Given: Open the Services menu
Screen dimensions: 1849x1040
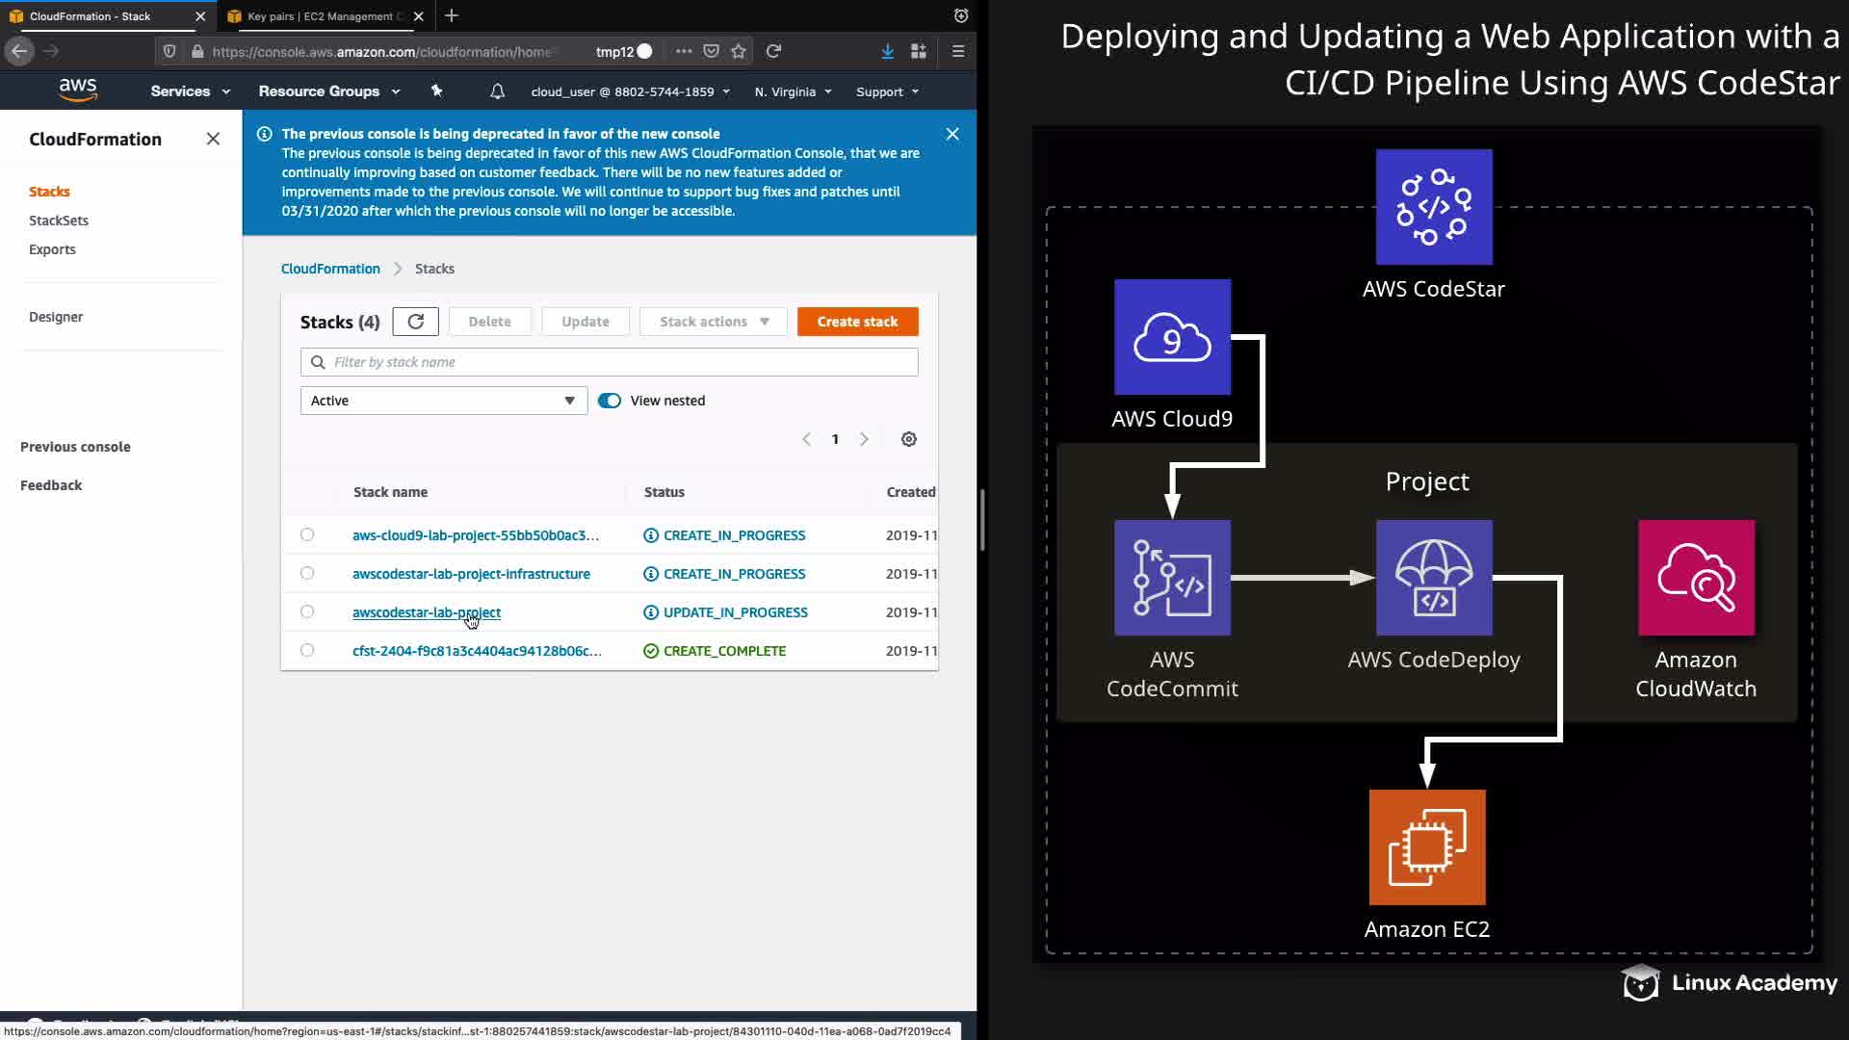Looking at the screenshot, I should coord(190,91).
